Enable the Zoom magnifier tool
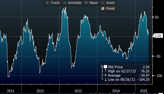This screenshot has height=94, width=164. pyautogui.click(x=108, y=3)
